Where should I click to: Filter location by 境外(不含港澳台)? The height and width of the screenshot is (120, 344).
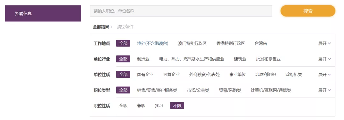click(x=153, y=43)
